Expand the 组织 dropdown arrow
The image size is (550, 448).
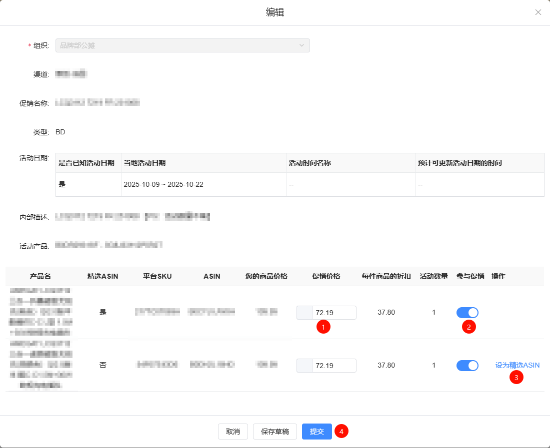(x=301, y=45)
